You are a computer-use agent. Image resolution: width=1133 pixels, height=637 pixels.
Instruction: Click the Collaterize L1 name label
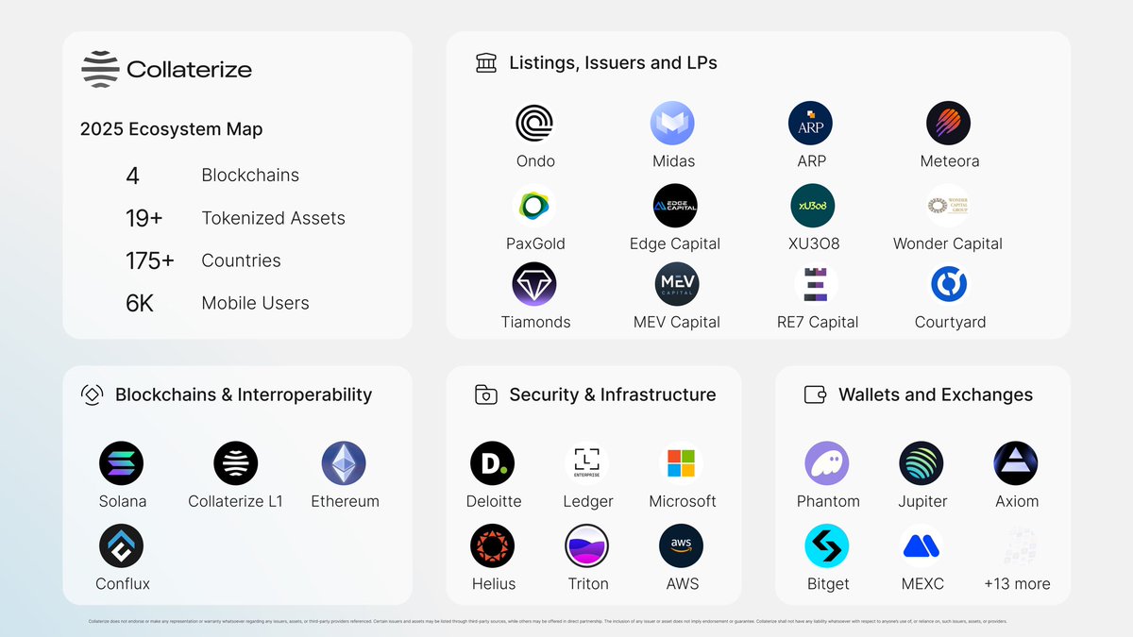235,501
